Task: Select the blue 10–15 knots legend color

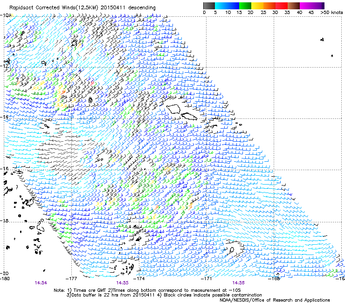Action: 233,6
